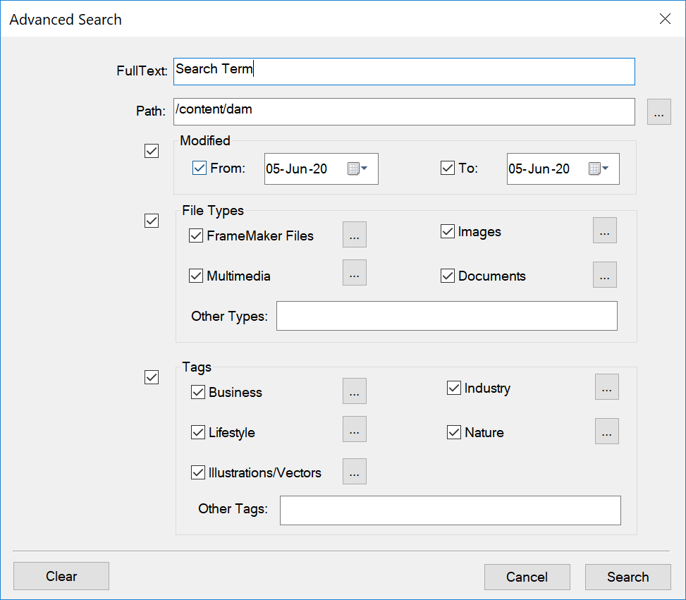
Task: Open Illustrations/Vectors ellipsis button
Action: pos(355,472)
